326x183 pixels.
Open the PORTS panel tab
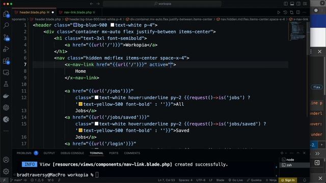(114, 153)
